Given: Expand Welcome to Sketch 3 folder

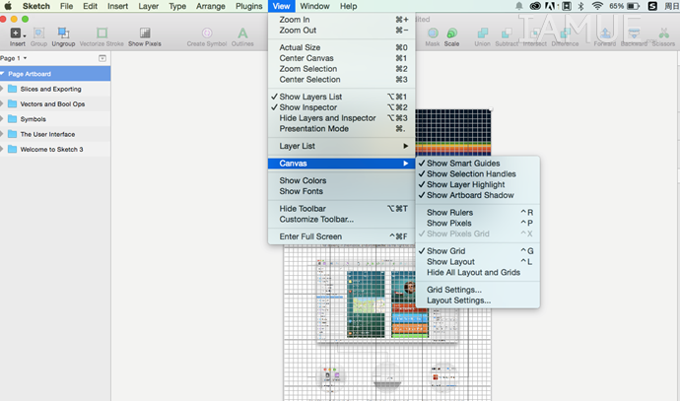Looking at the screenshot, I should [x=2, y=149].
